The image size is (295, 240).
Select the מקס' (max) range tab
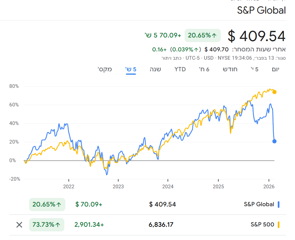tap(105, 69)
